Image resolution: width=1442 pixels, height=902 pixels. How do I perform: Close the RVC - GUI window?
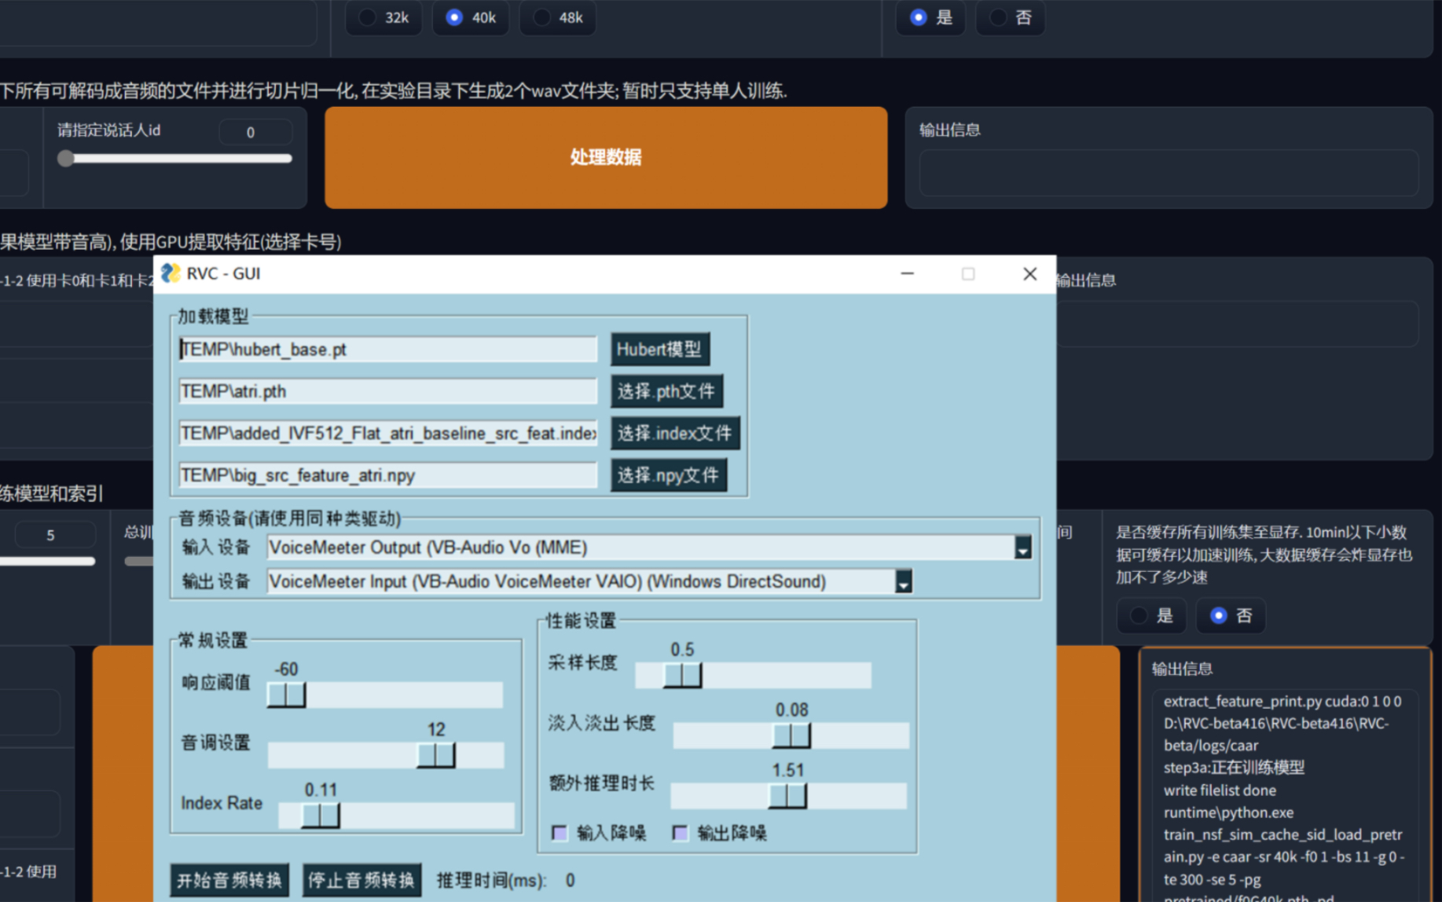coord(1029,273)
